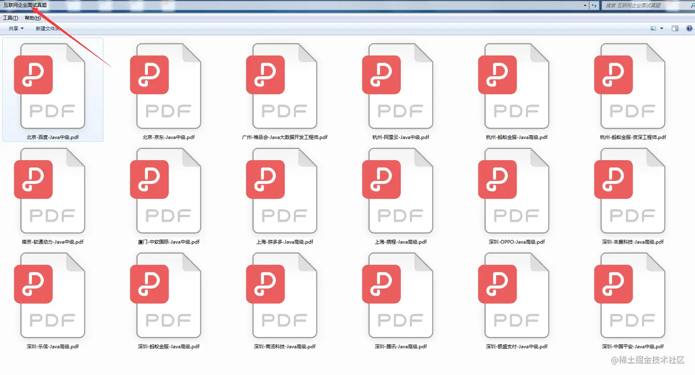Open the 共享 dropdown in toolbar

point(16,29)
